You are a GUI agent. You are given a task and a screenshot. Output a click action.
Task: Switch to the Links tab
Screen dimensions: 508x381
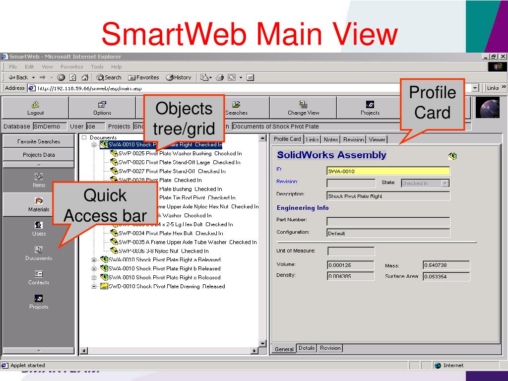(313, 139)
